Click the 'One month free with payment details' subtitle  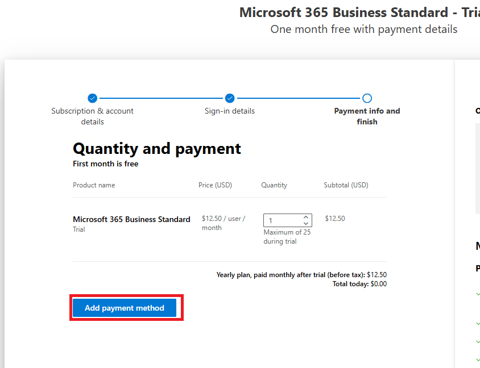click(363, 30)
